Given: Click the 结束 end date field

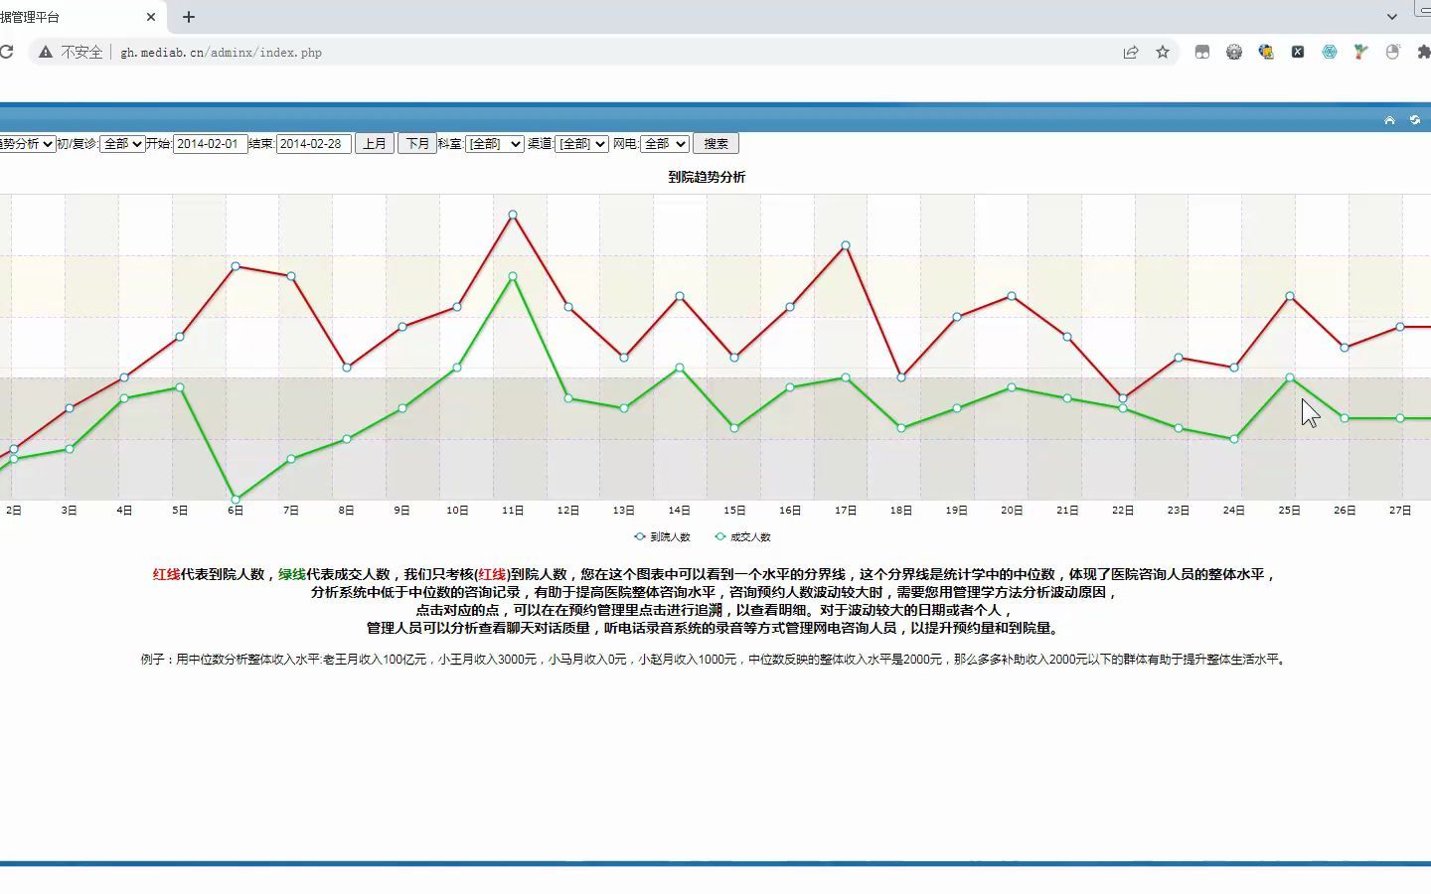Looking at the screenshot, I should [x=313, y=144].
